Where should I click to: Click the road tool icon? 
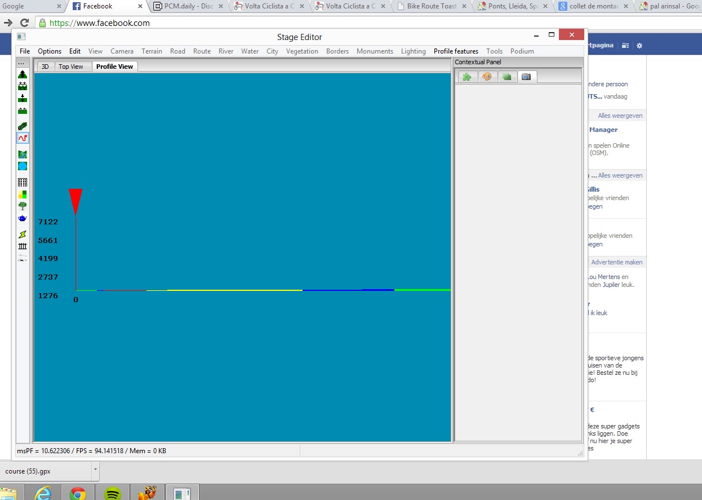[x=23, y=126]
